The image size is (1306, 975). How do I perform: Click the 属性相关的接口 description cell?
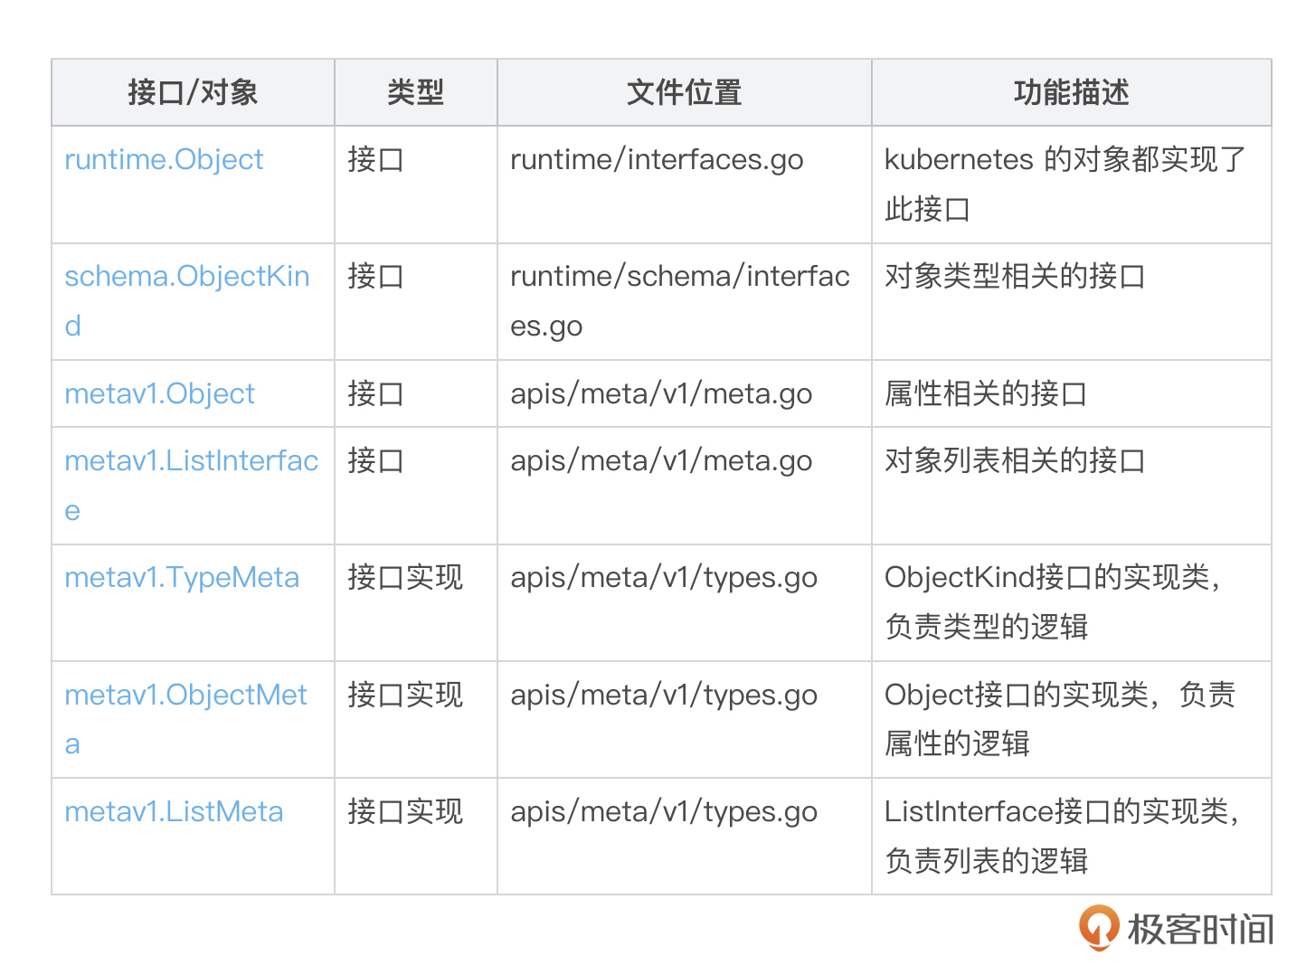click(x=985, y=394)
